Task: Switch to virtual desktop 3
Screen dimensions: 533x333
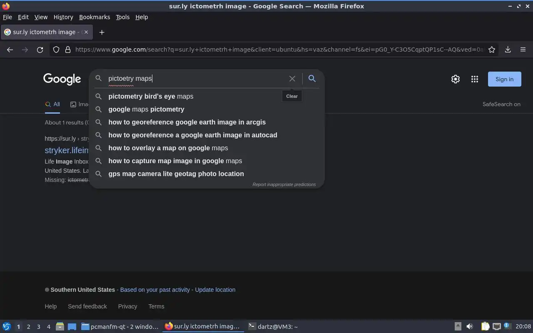Action: coord(38,327)
